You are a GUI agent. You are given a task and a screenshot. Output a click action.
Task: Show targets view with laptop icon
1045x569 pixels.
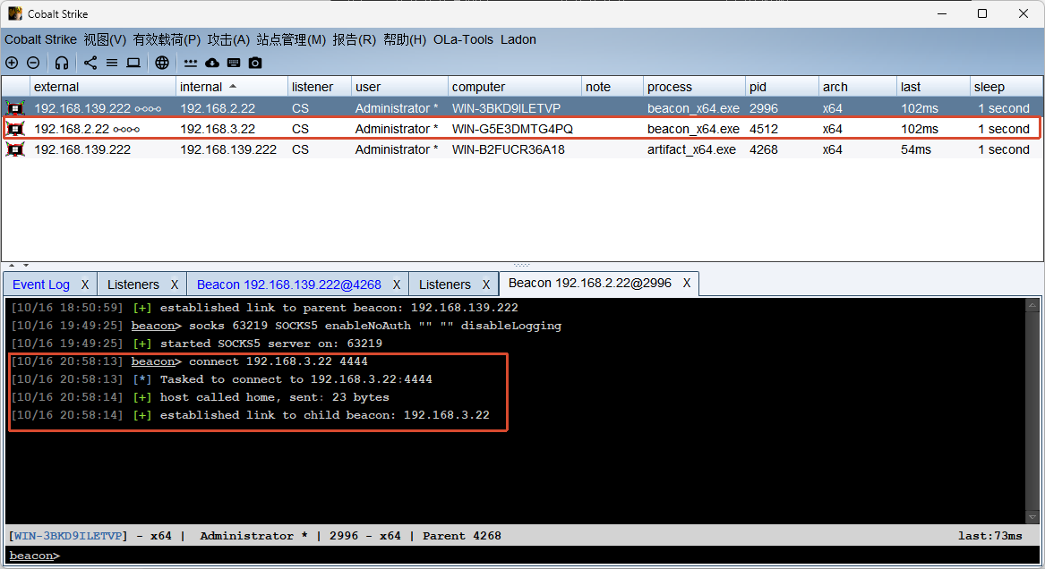click(133, 63)
